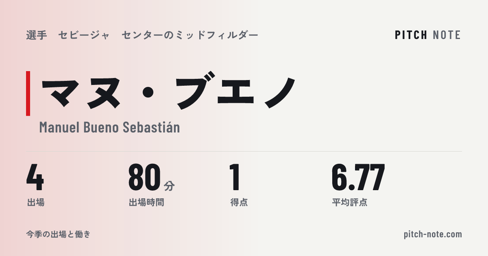
Task: Click the goals value 1
Action: [235, 177]
